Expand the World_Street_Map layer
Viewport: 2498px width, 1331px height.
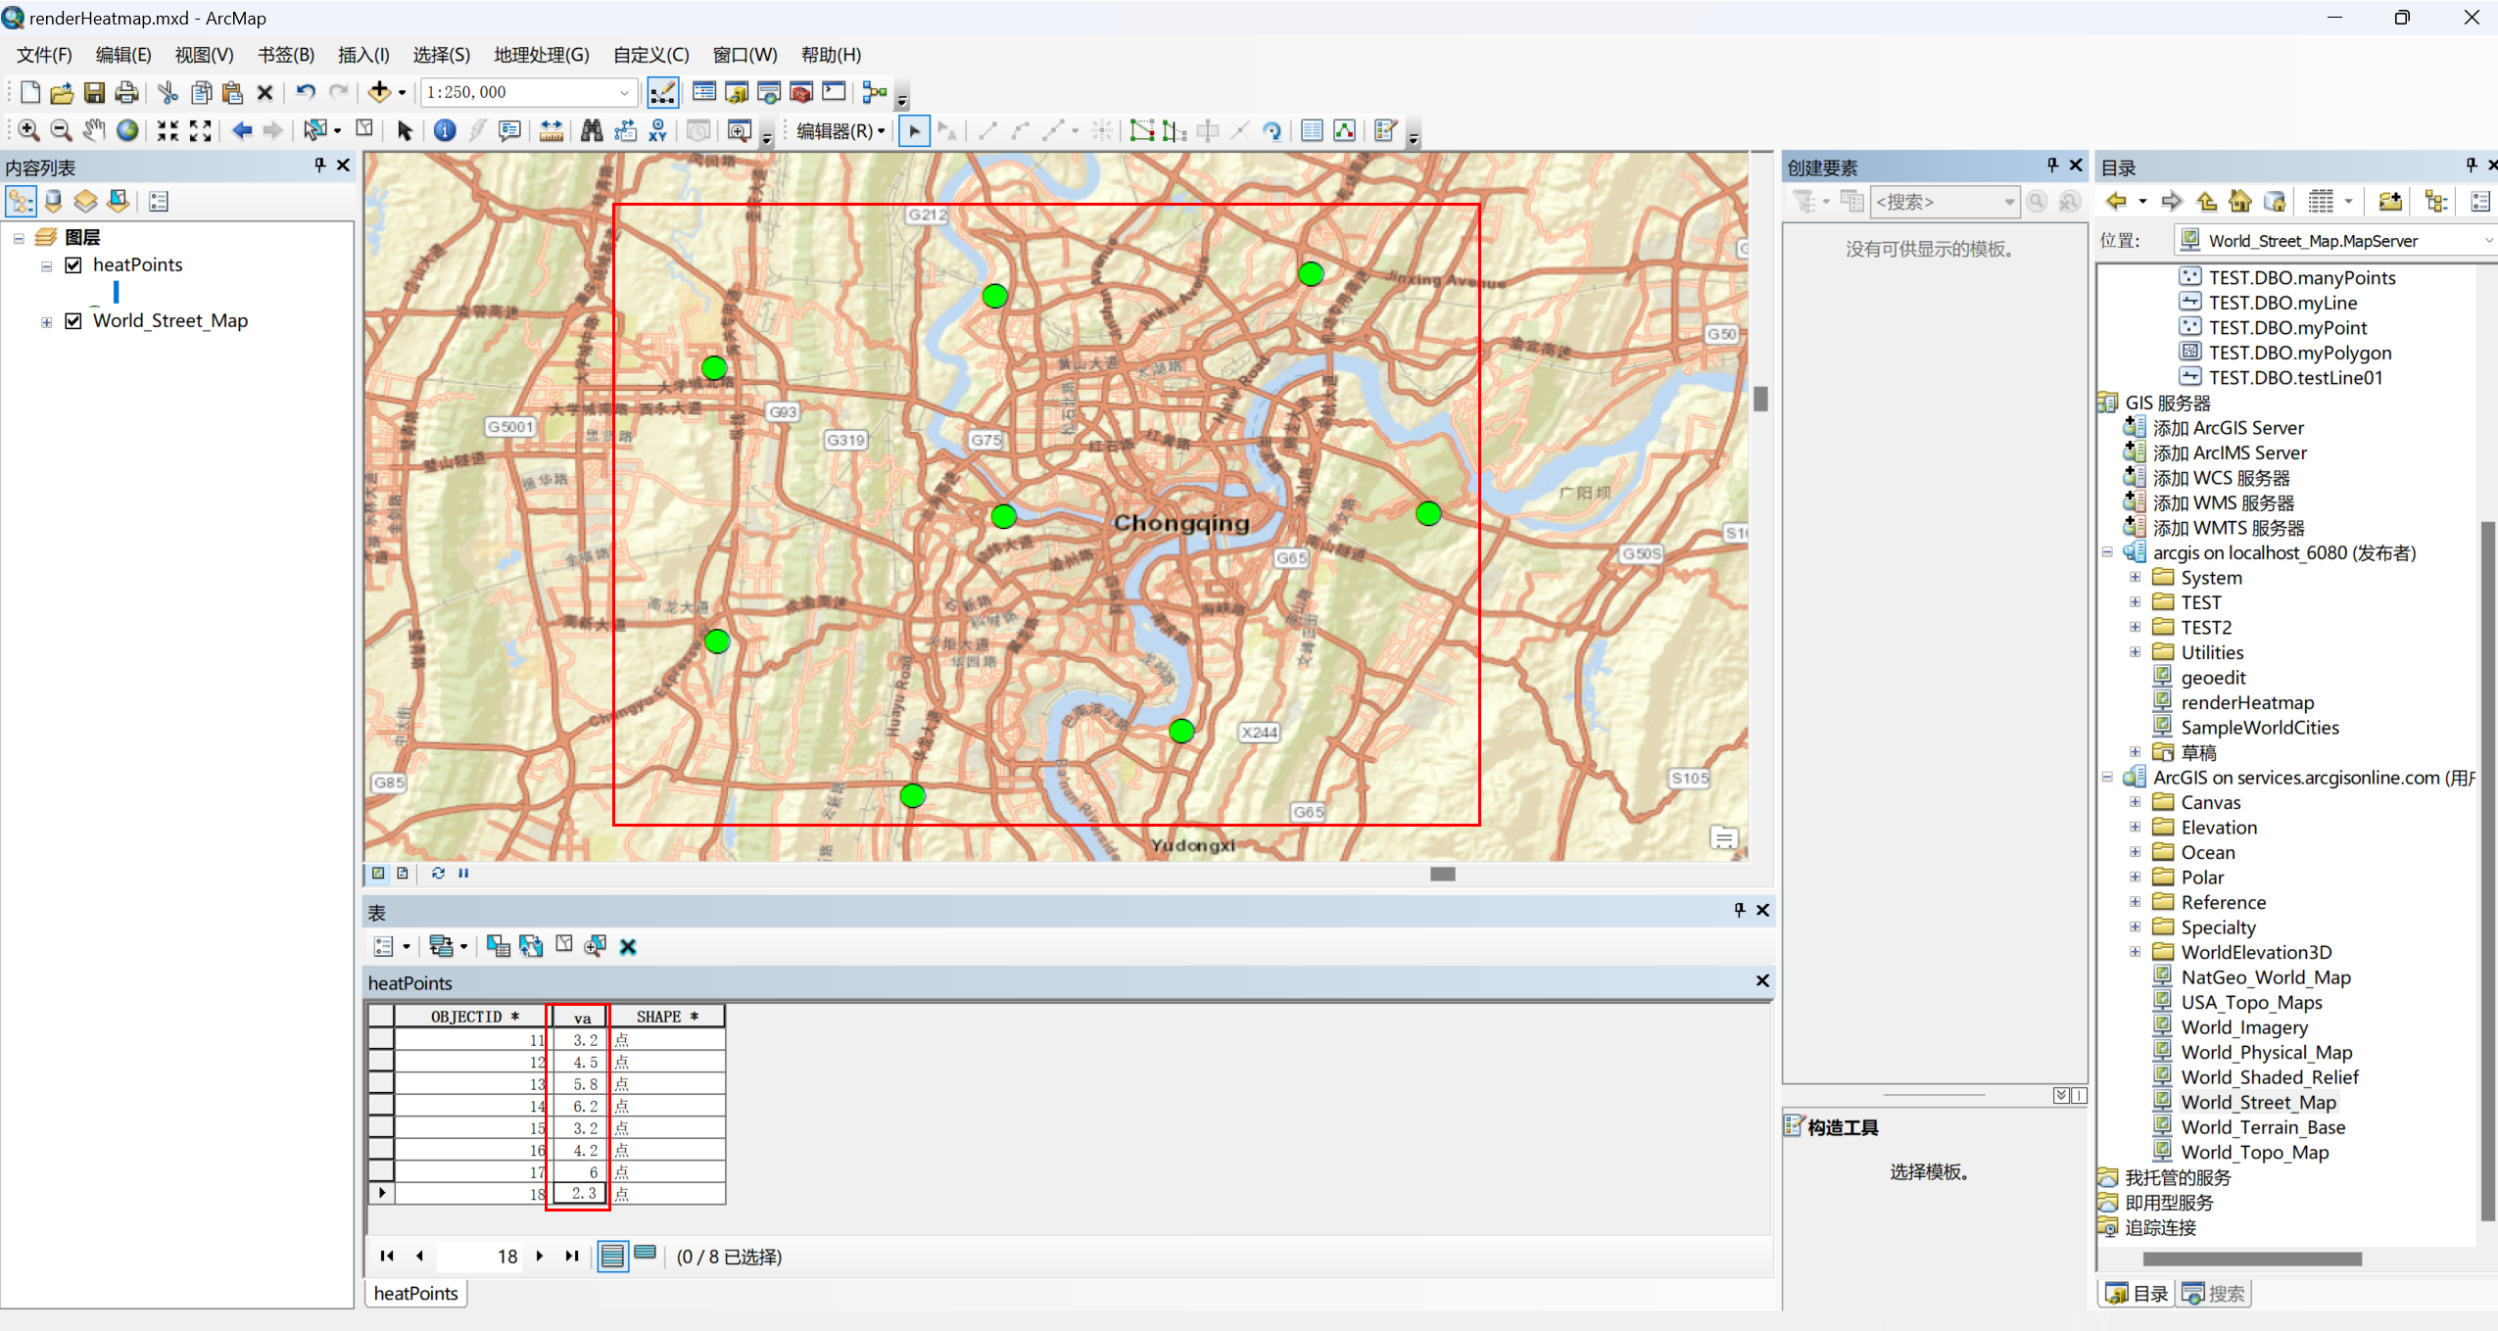[x=46, y=322]
